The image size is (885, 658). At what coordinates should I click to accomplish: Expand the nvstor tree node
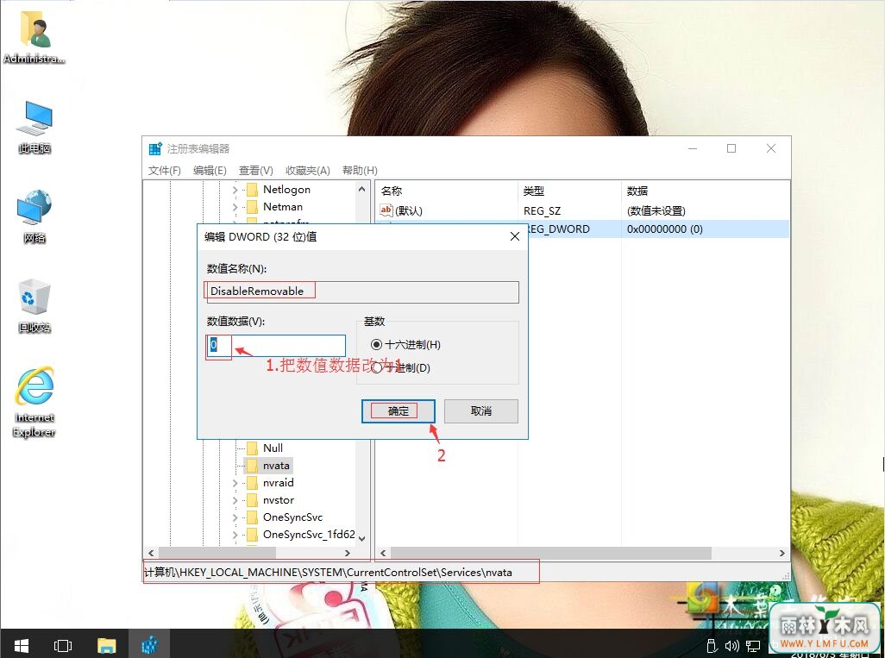click(x=235, y=500)
